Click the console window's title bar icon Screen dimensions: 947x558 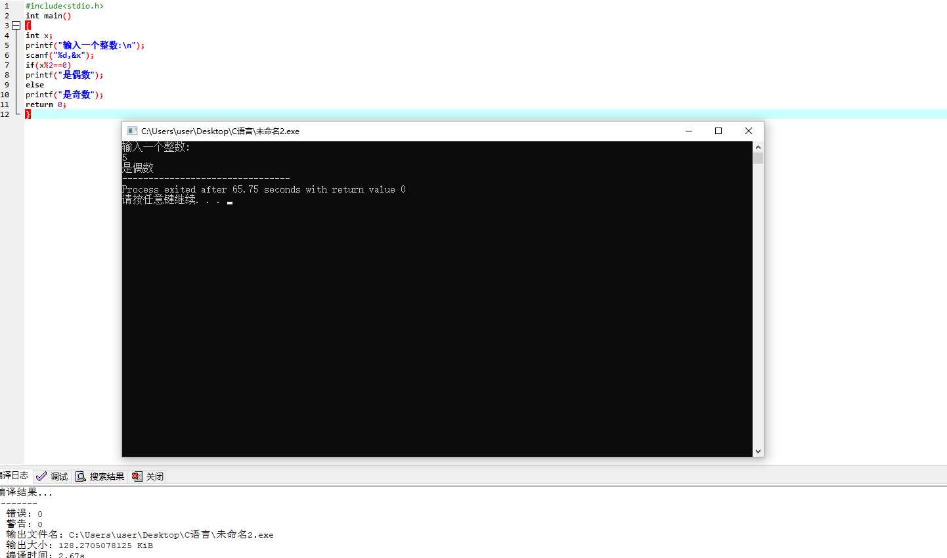(132, 131)
